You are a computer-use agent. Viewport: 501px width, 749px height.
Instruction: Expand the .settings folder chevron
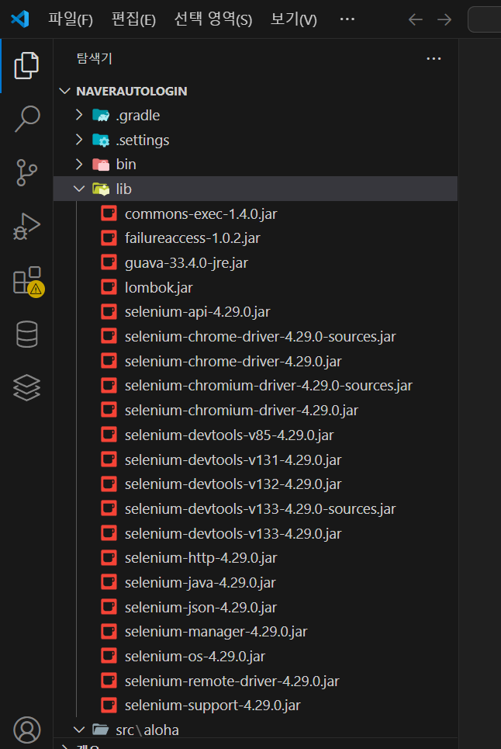click(x=79, y=140)
